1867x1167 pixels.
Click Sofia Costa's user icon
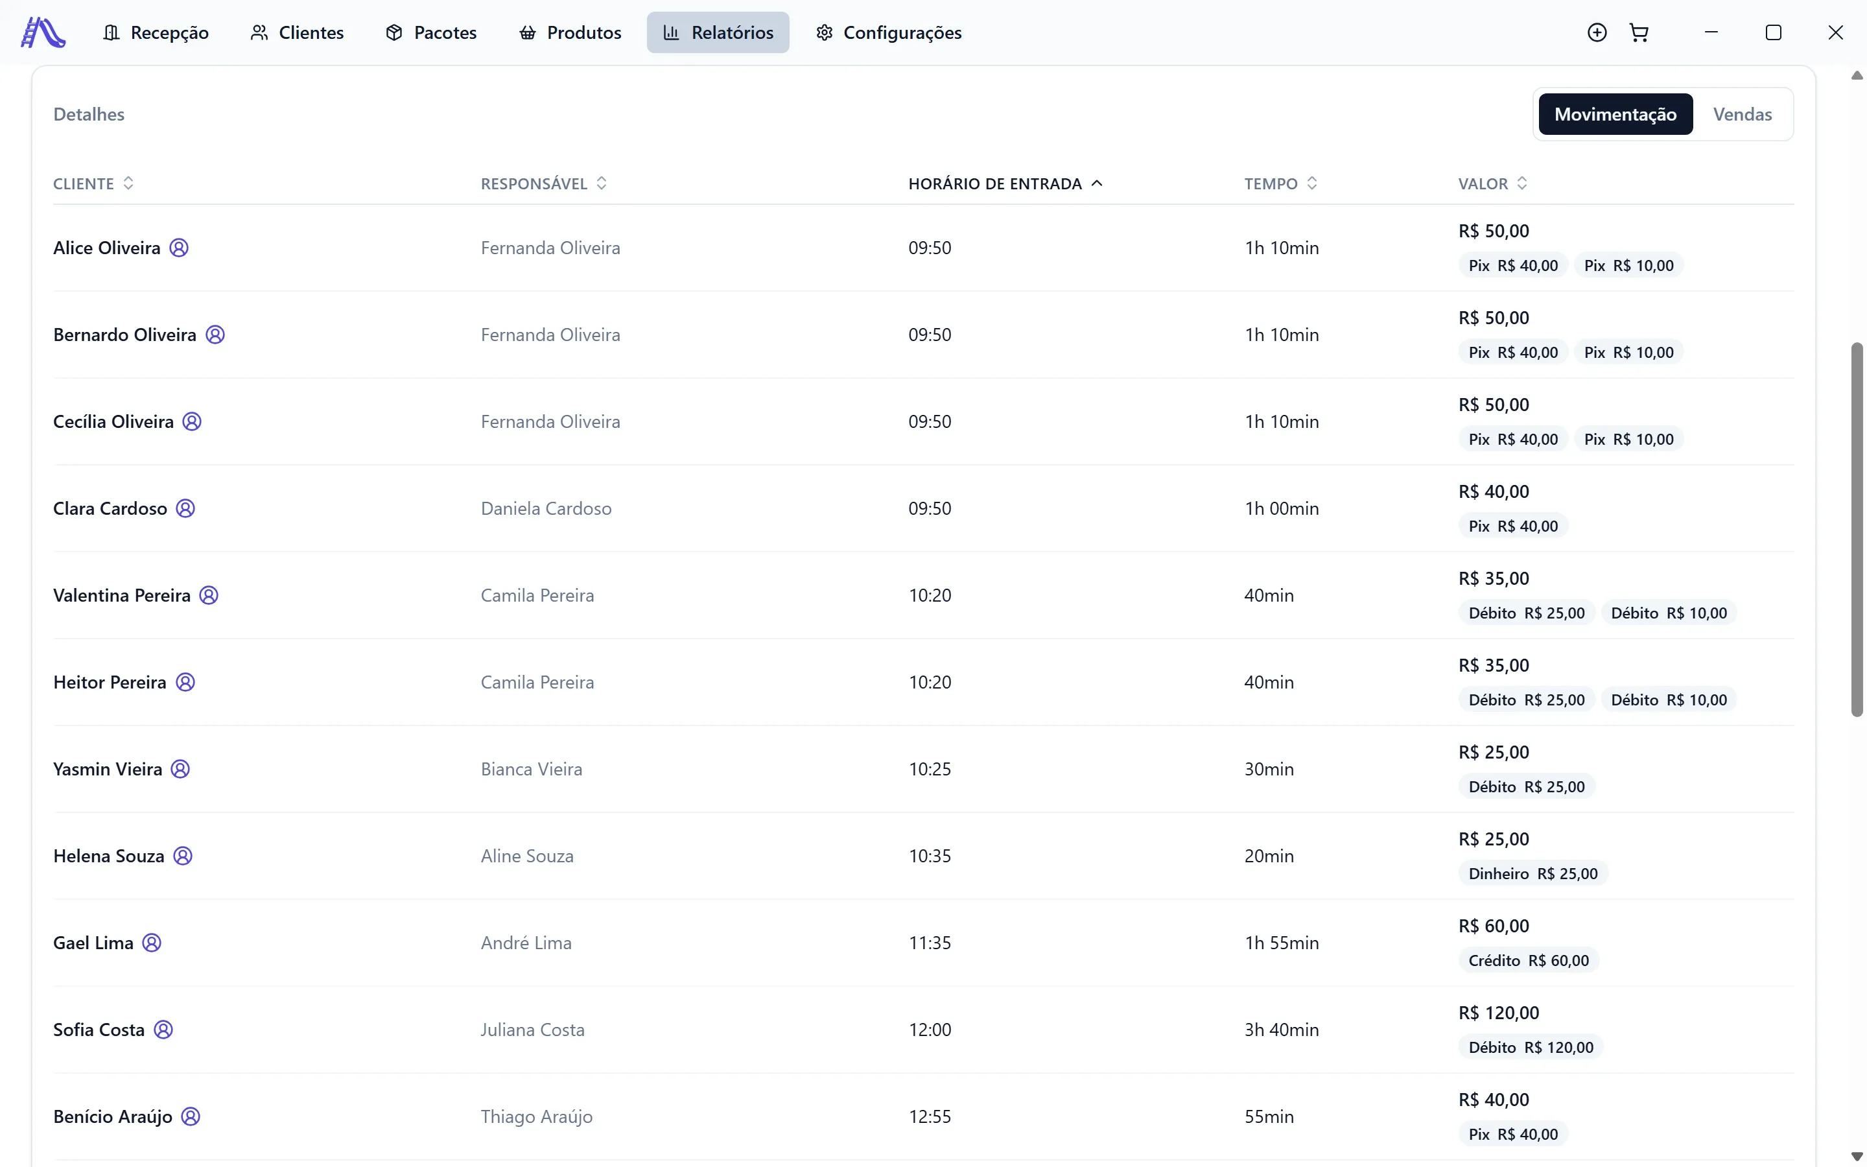tap(163, 1030)
